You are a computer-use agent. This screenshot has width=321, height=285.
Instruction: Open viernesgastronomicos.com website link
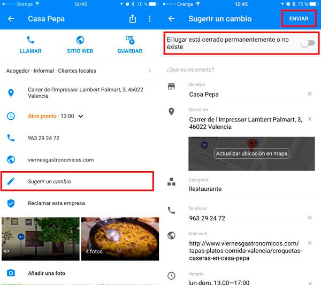coord(61,160)
